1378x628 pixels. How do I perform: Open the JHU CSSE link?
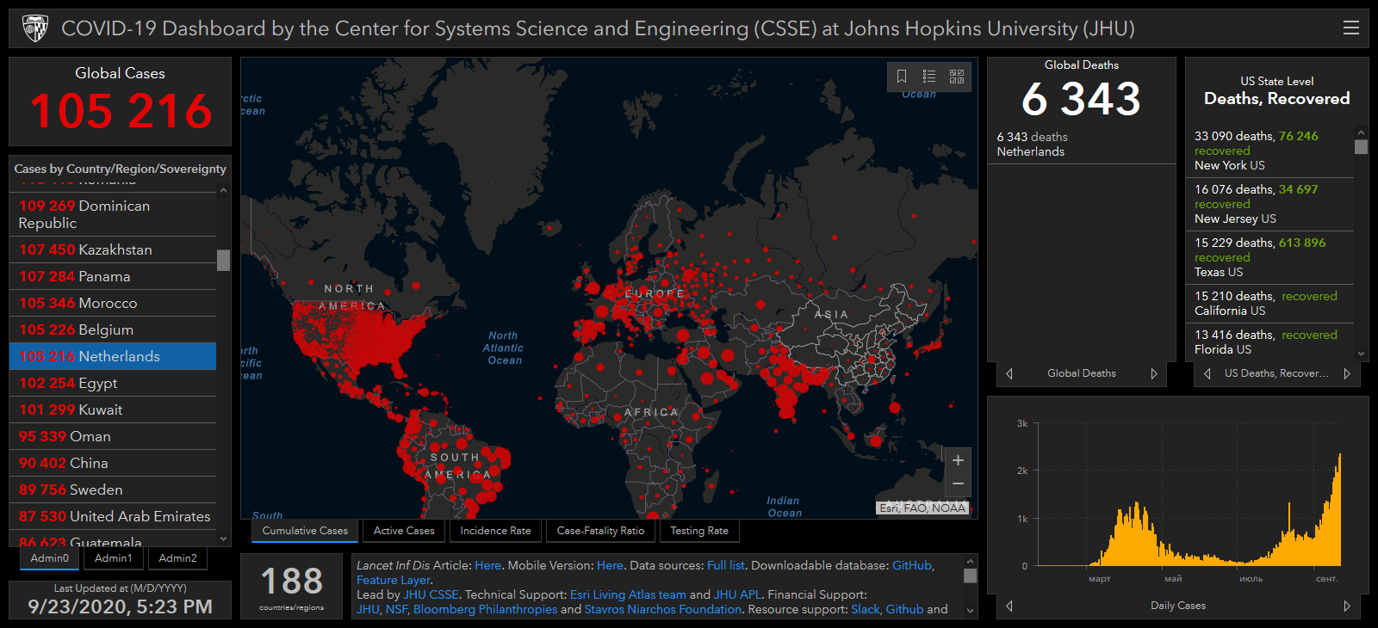click(431, 594)
